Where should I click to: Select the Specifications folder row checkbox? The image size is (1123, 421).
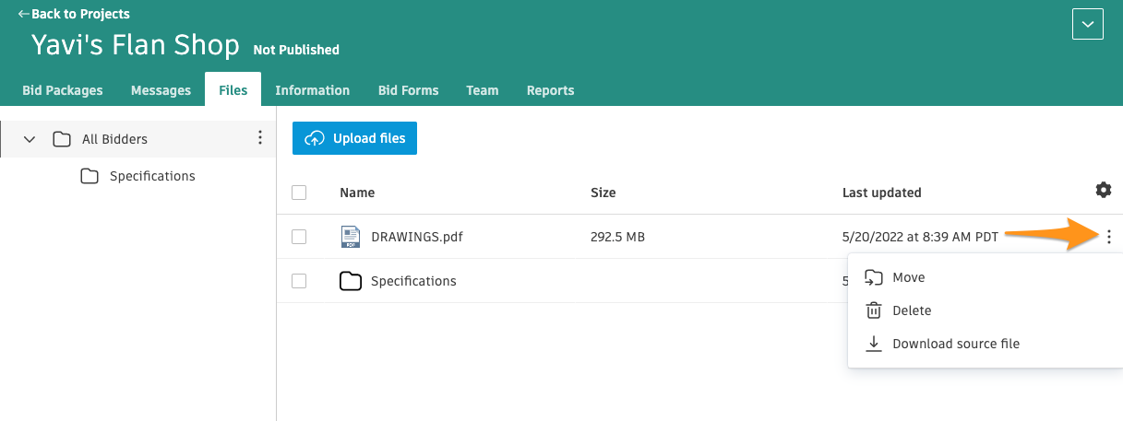coord(299,281)
